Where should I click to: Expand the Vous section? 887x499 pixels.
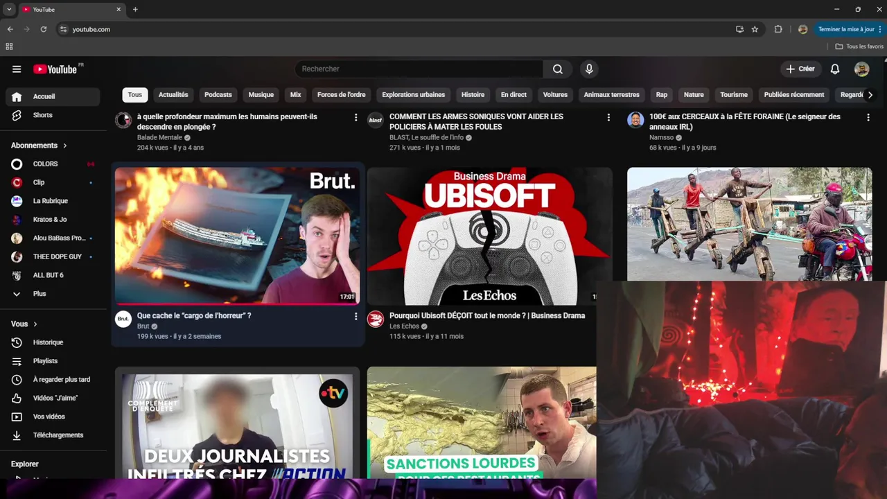click(x=24, y=324)
